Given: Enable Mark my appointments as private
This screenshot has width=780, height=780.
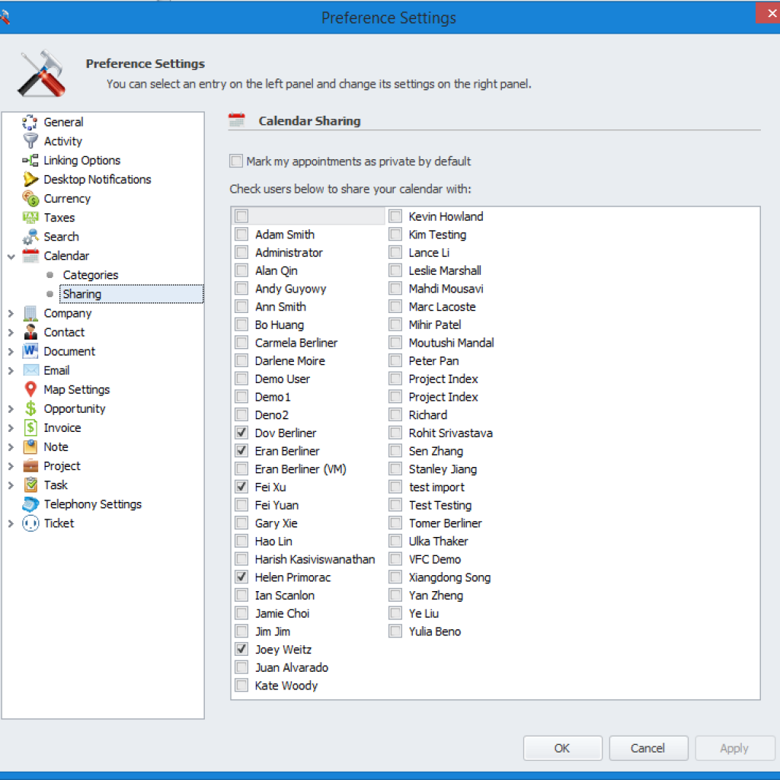Looking at the screenshot, I should pos(236,161).
